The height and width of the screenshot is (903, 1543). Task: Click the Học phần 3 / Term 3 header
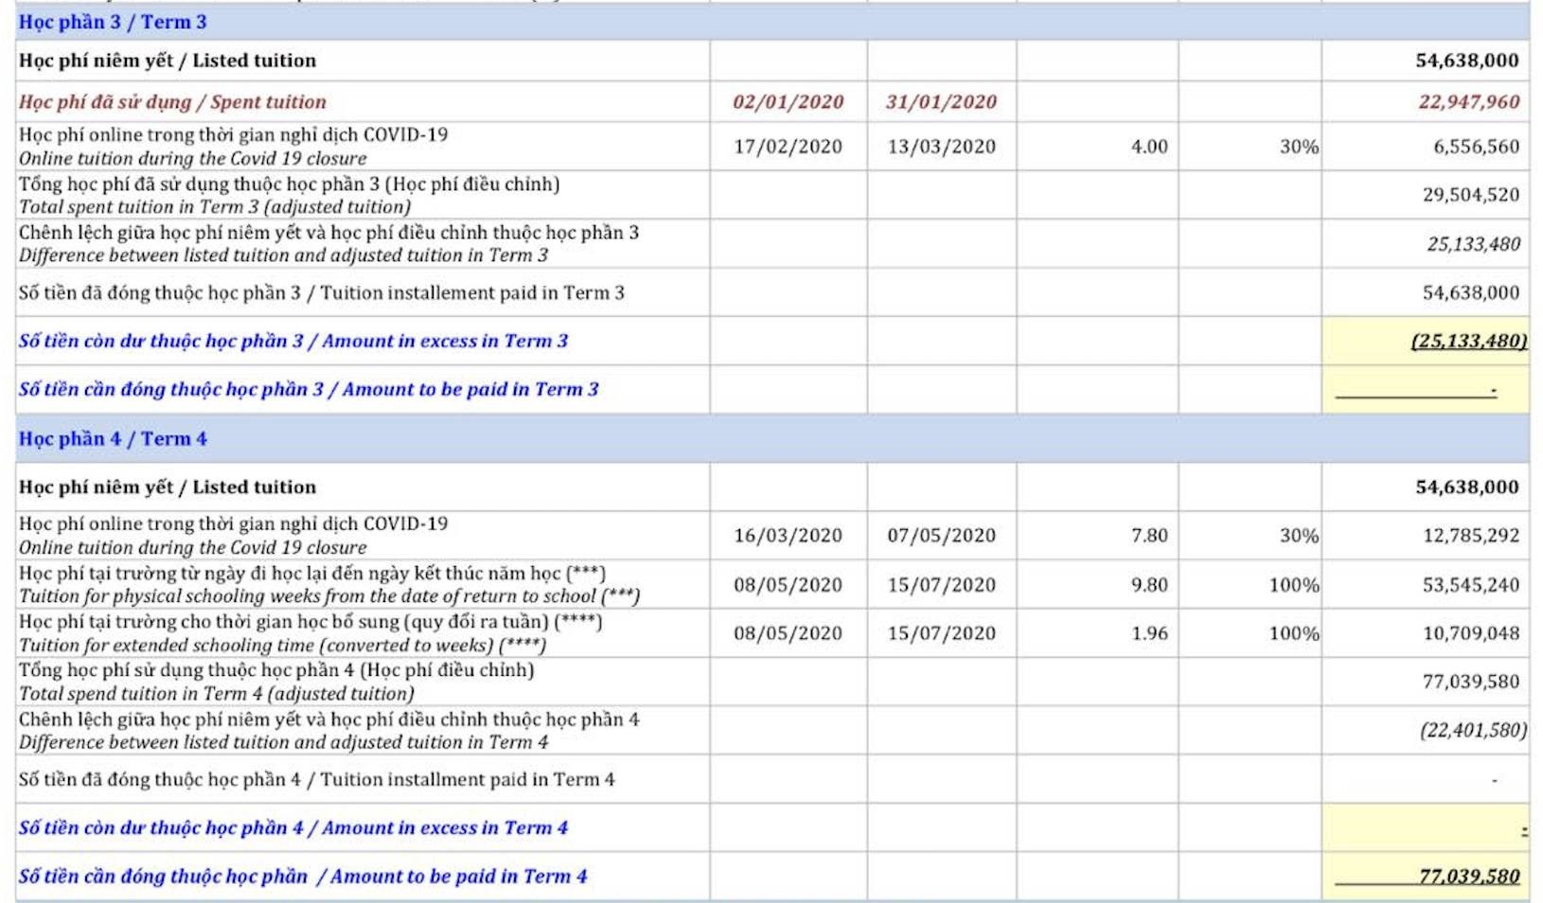(113, 22)
